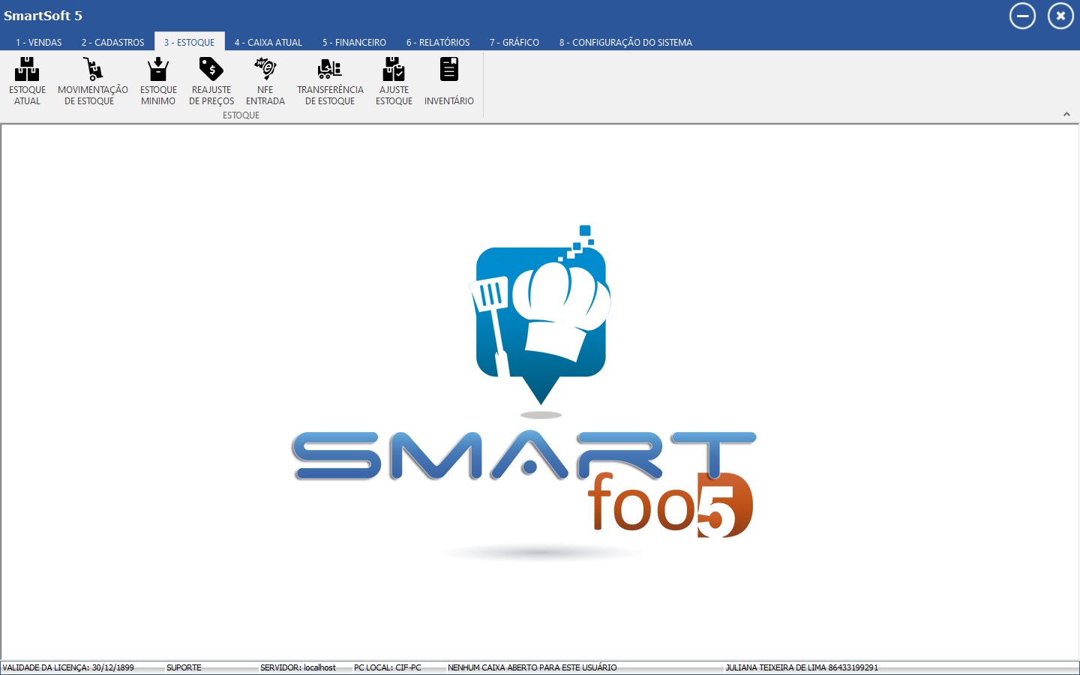The width and height of the screenshot is (1080, 675).
Task: Select the 3 - Estoque tab
Action: (x=189, y=43)
